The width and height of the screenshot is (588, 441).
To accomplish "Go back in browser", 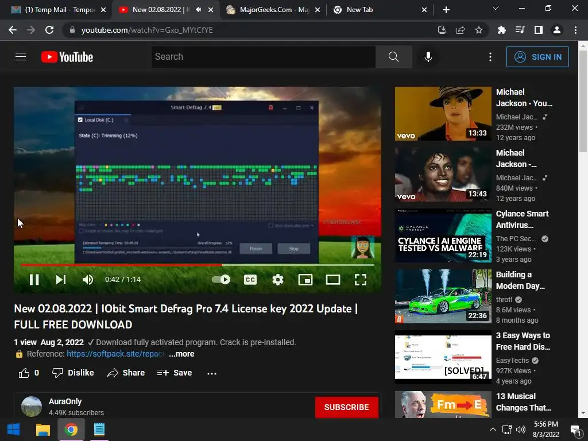I will [x=13, y=30].
